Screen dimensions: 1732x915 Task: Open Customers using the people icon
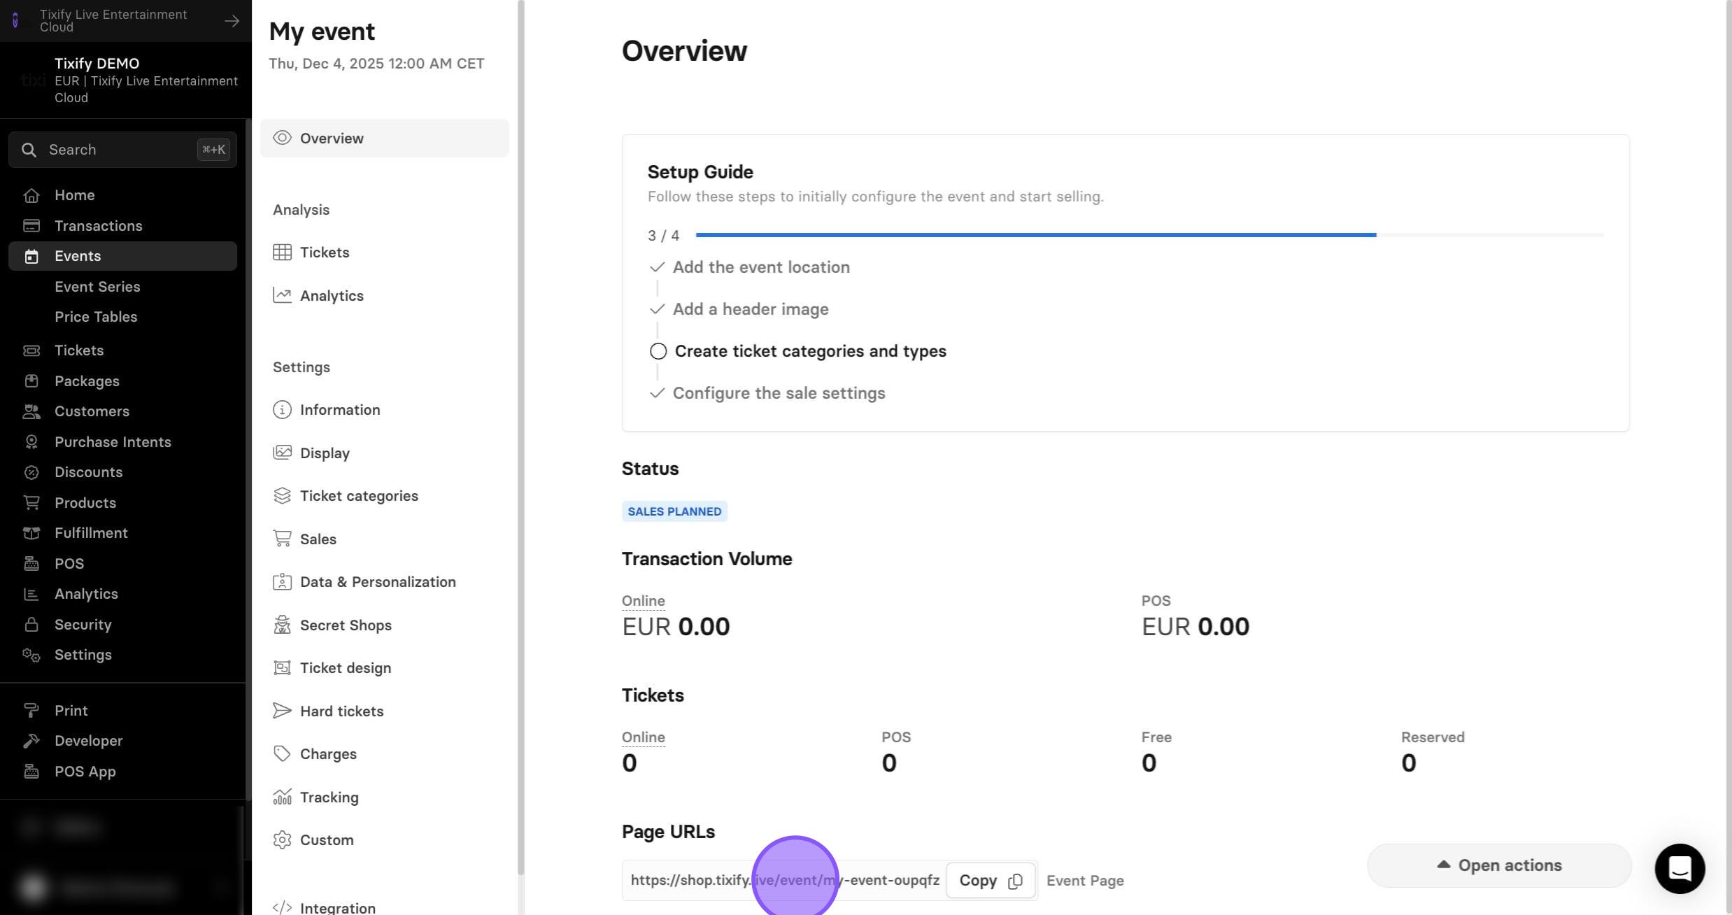(31, 411)
